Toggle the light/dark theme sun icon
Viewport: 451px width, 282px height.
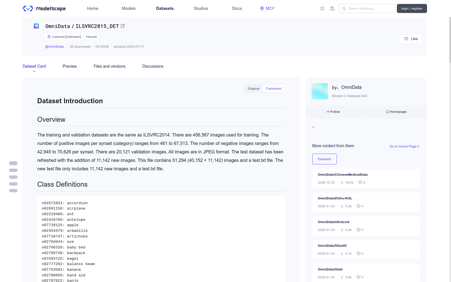coord(322,8)
